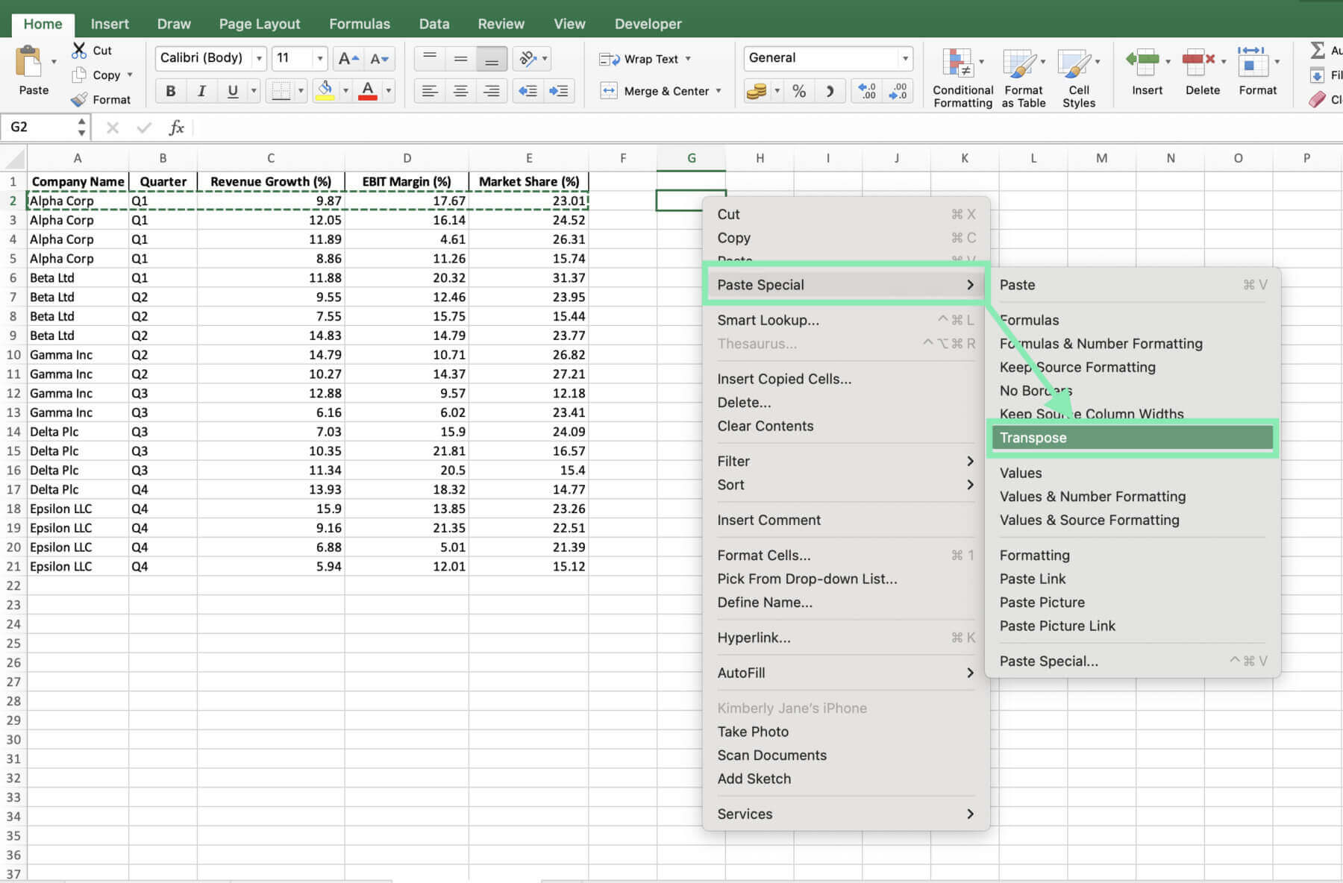Select Clear Contents in context menu
1343x883 pixels.
[x=766, y=426]
